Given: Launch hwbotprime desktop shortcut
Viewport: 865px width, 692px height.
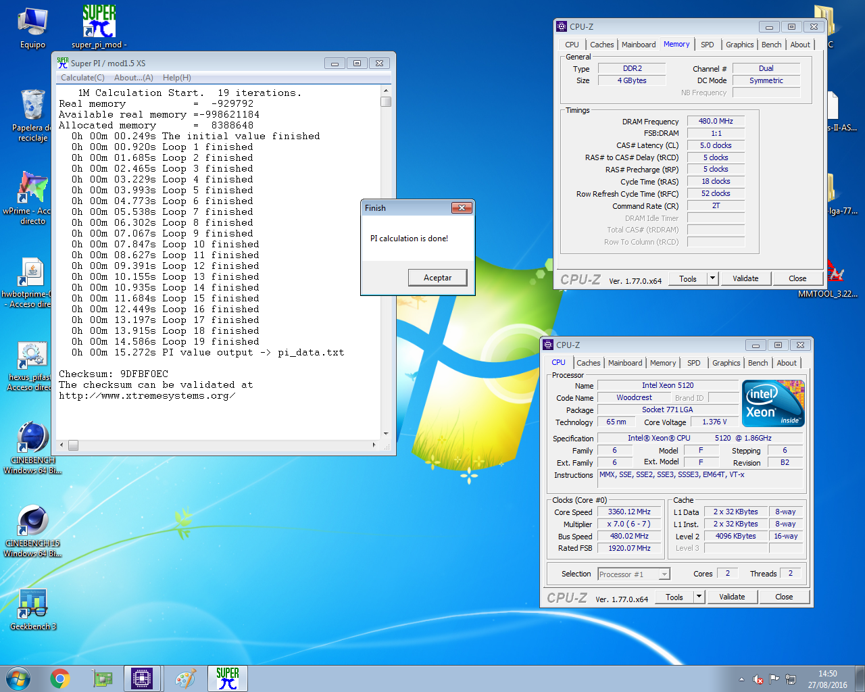Looking at the screenshot, I should click(x=31, y=282).
